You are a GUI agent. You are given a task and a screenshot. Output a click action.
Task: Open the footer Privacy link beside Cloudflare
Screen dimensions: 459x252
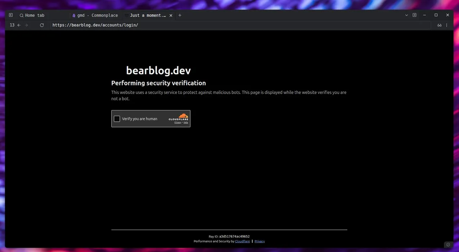[x=260, y=241]
